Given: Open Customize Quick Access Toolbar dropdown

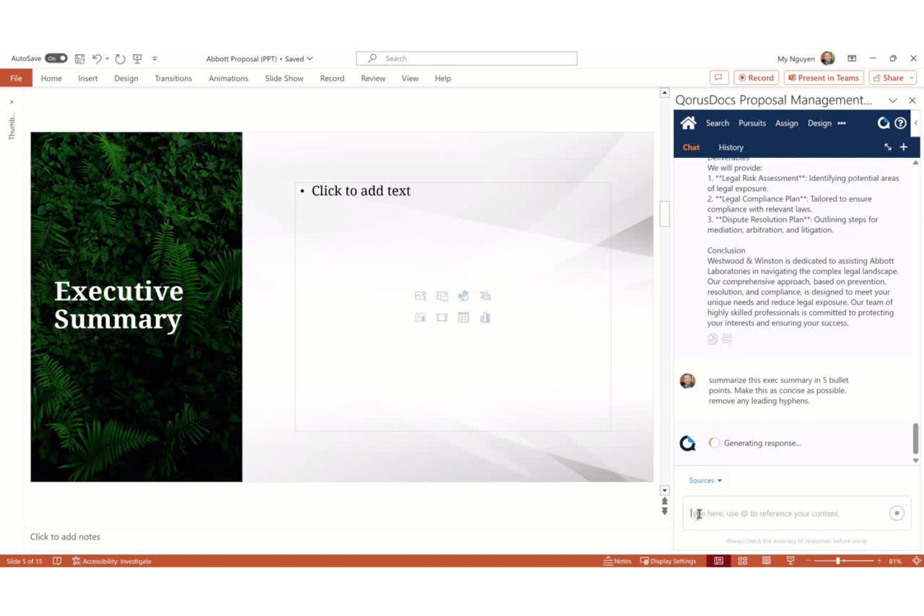Looking at the screenshot, I should point(154,59).
